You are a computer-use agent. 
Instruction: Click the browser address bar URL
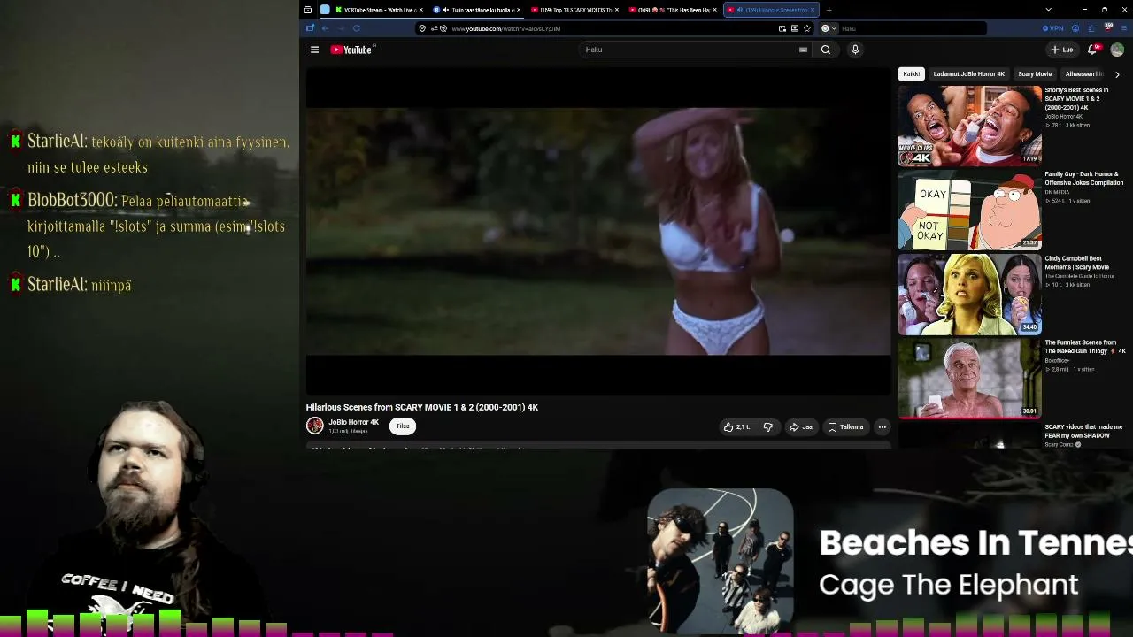click(x=505, y=28)
